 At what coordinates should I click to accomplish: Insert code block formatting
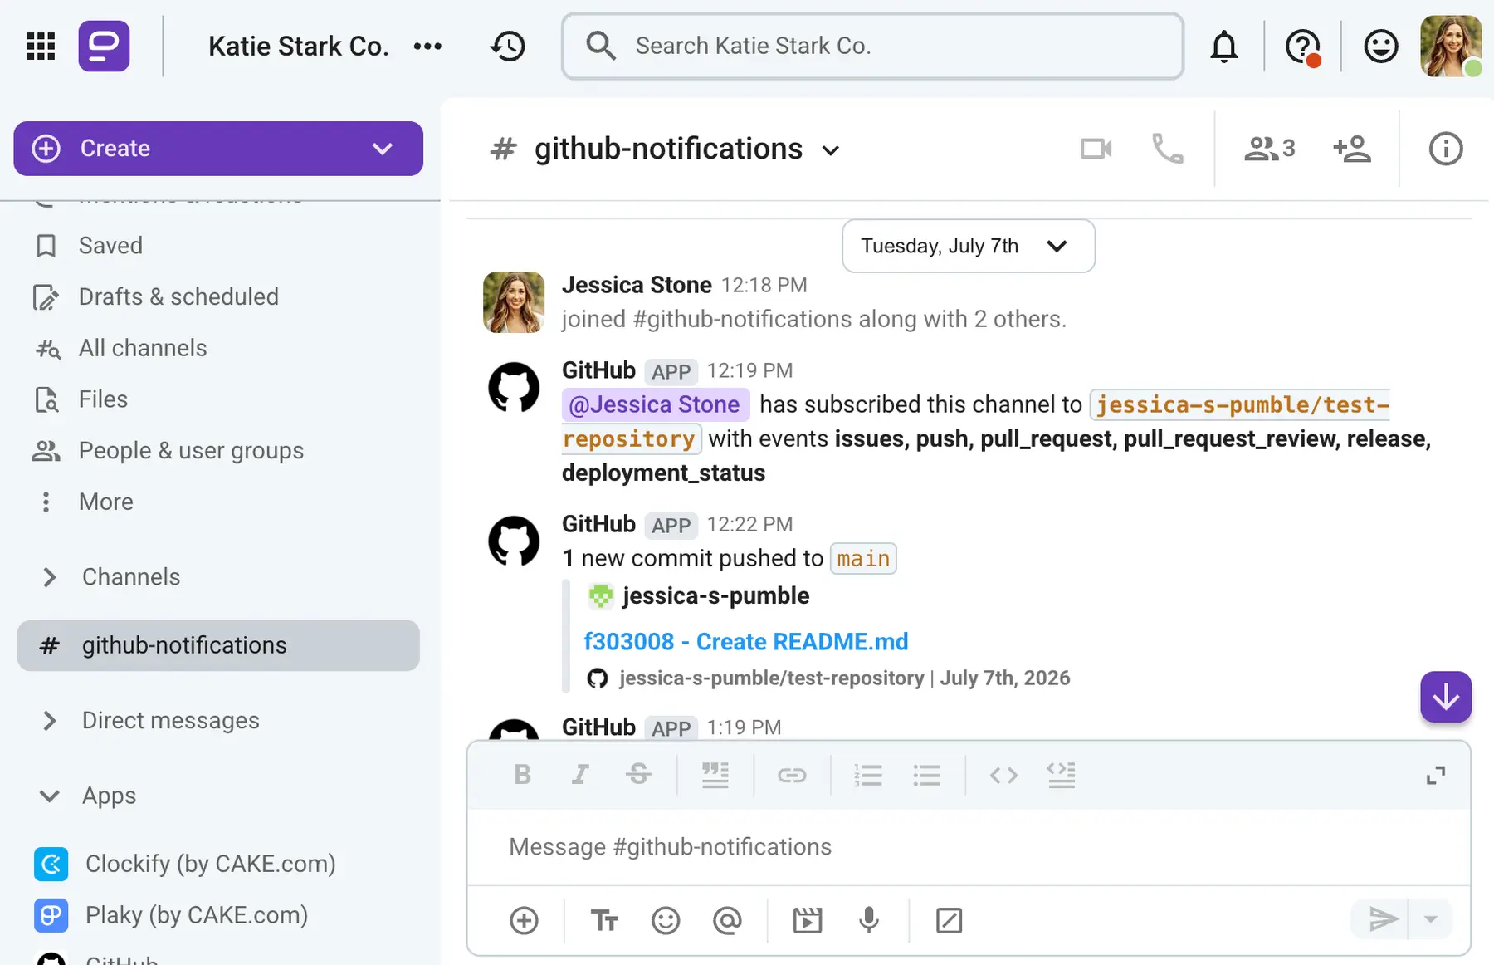1061,775
